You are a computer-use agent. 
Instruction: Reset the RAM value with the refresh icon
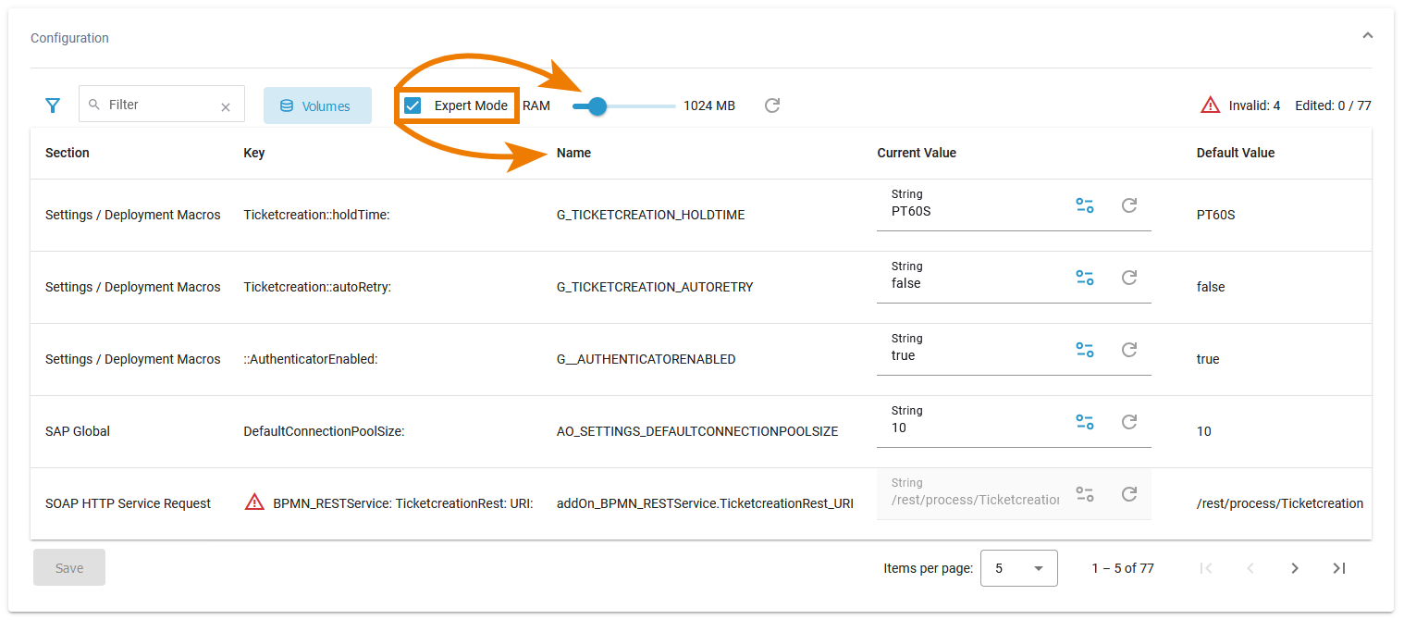click(772, 105)
